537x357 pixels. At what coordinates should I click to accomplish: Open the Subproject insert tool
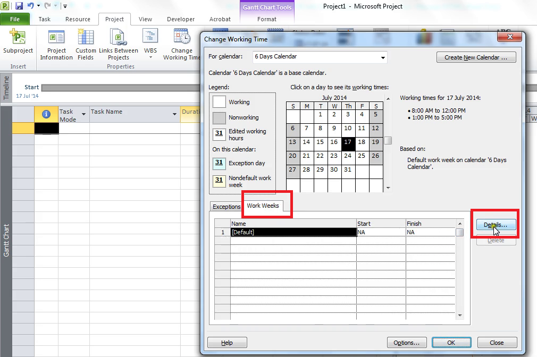(x=18, y=42)
